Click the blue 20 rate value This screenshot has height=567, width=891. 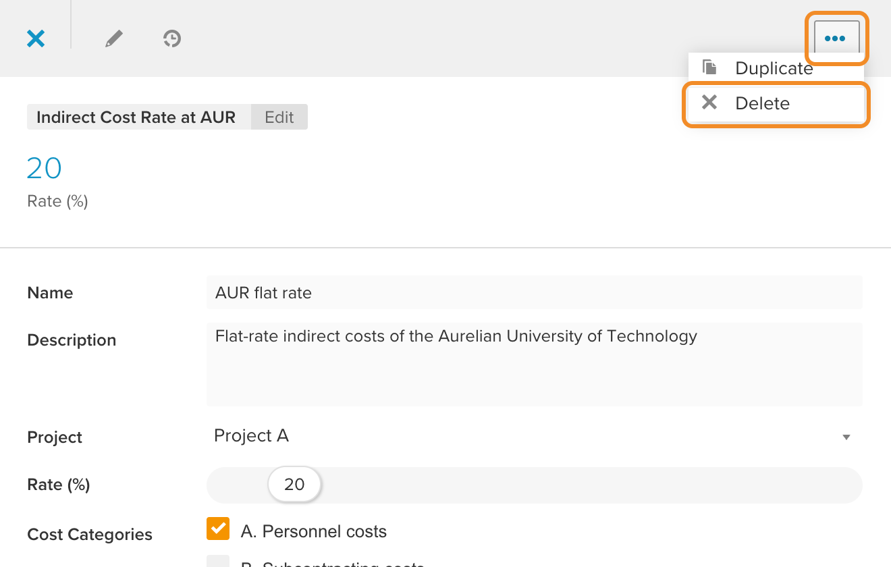(45, 168)
